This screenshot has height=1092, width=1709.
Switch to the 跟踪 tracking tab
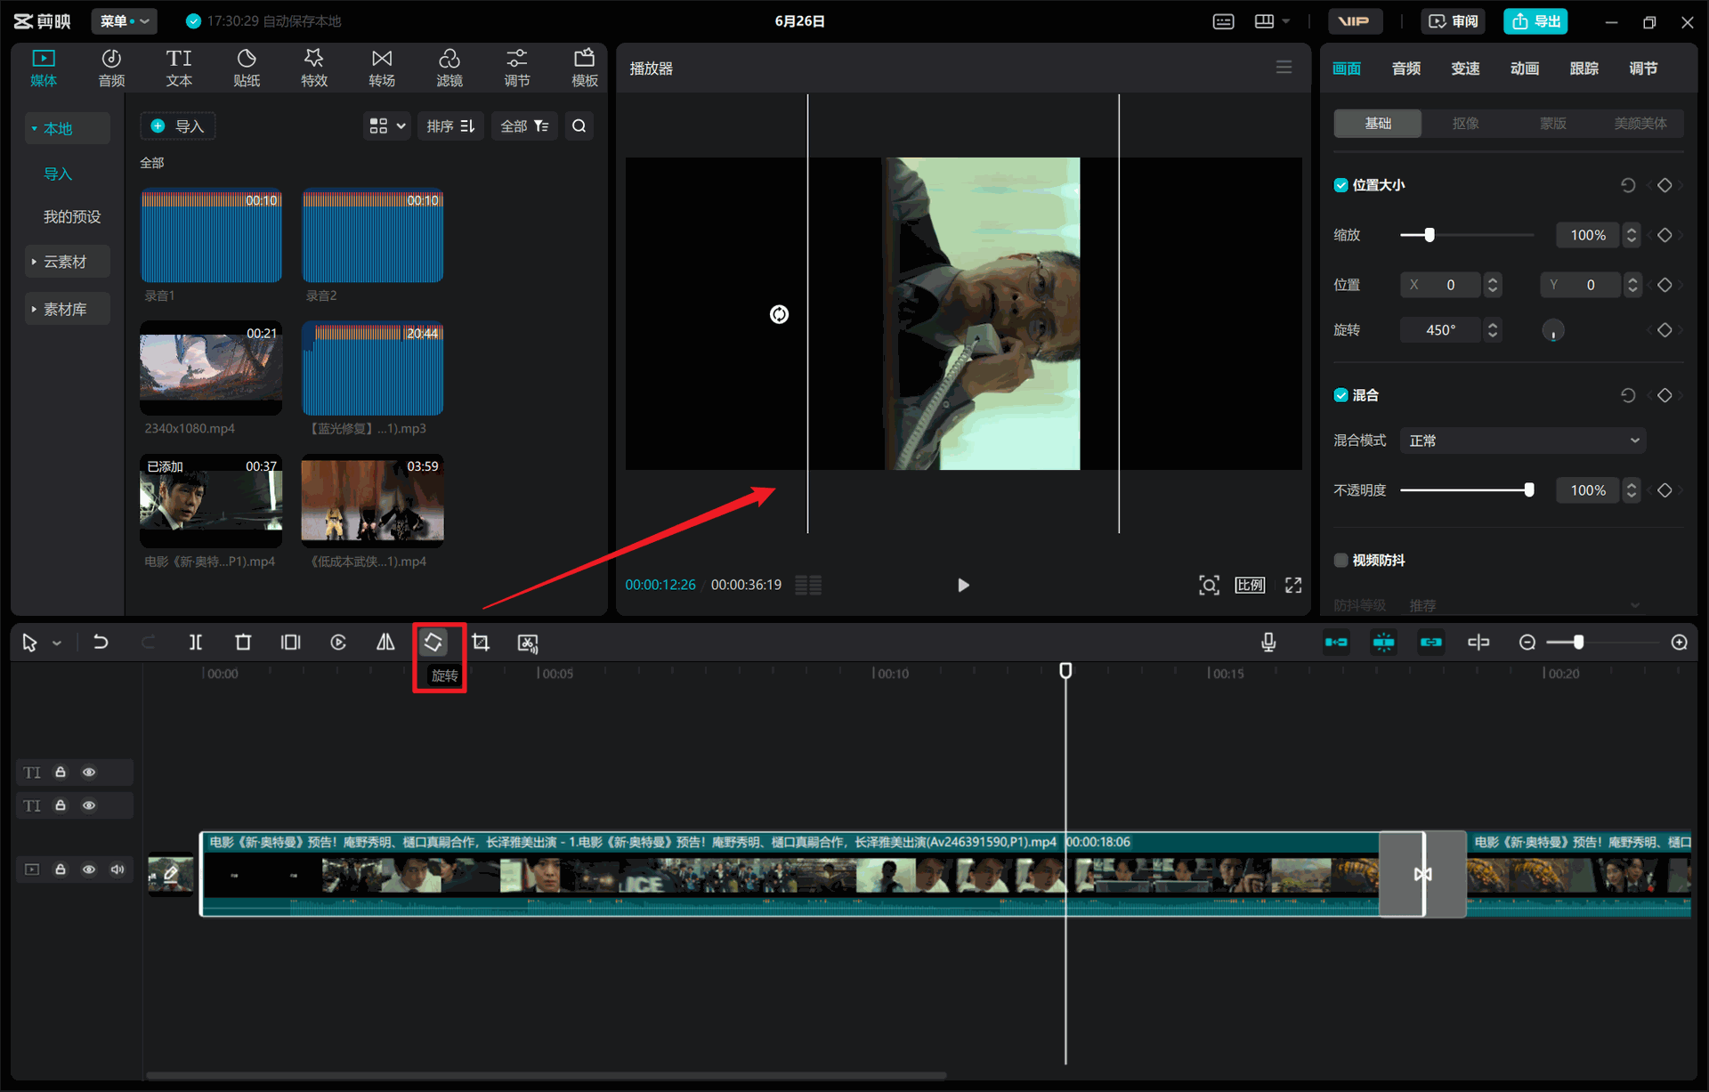[1584, 69]
